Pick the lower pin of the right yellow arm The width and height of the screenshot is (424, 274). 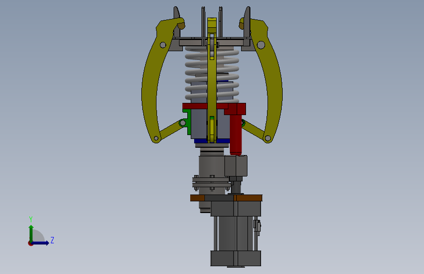(x=268, y=138)
